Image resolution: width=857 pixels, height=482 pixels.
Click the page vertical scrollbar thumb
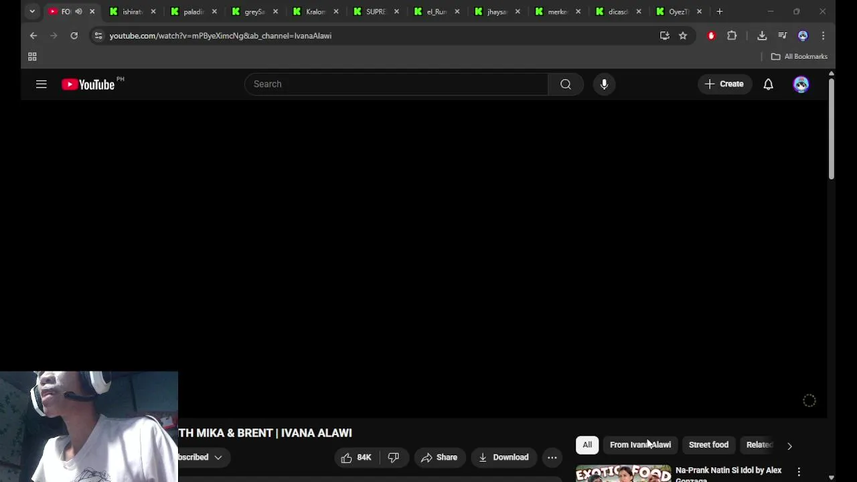[x=831, y=129]
